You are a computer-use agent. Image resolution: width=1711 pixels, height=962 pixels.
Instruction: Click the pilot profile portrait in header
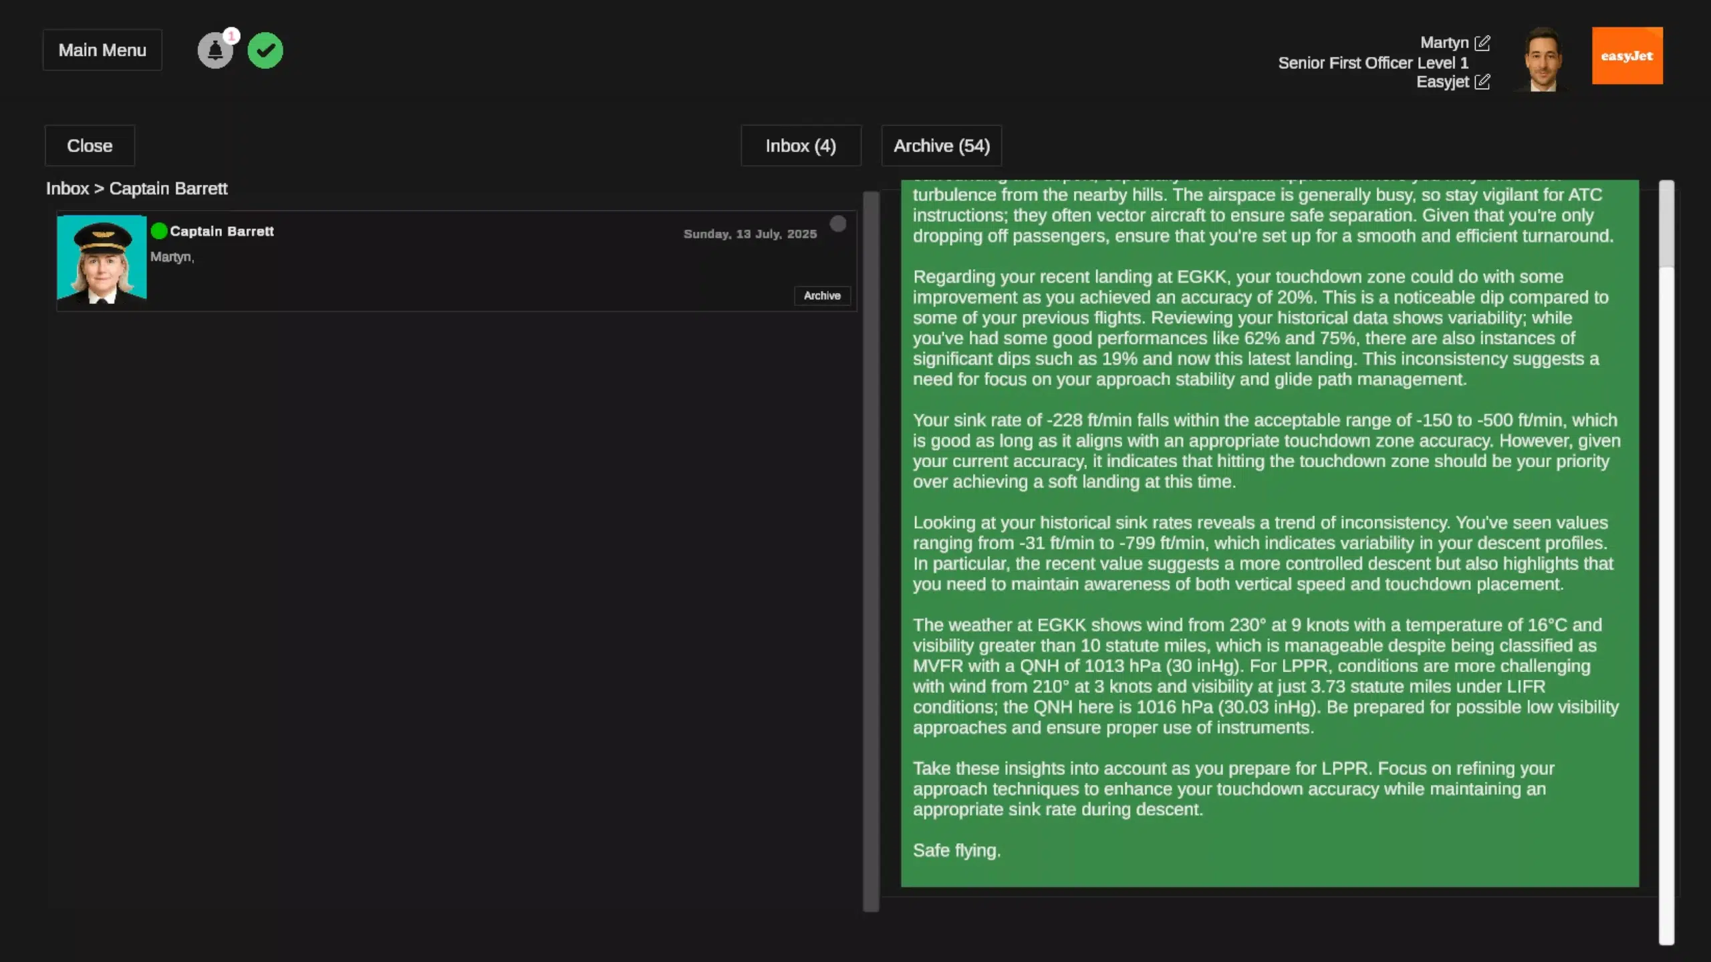pyautogui.click(x=1543, y=59)
